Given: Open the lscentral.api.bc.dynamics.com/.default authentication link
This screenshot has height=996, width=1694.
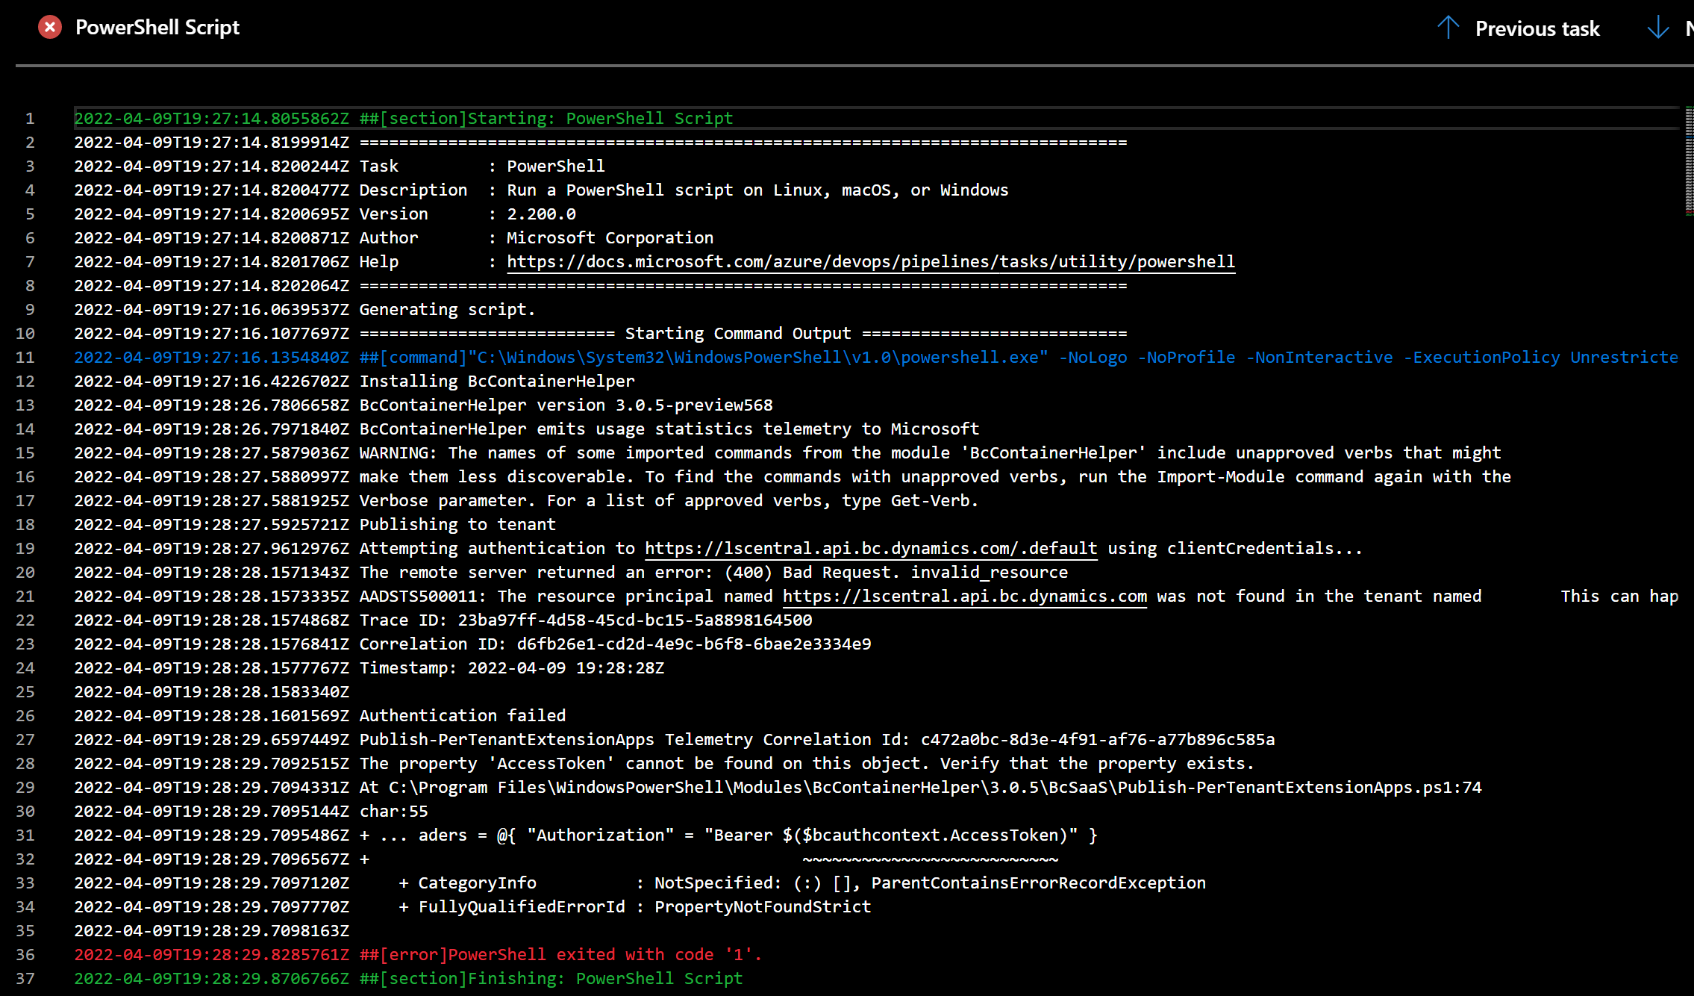Looking at the screenshot, I should pyautogui.click(x=870, y=548).
